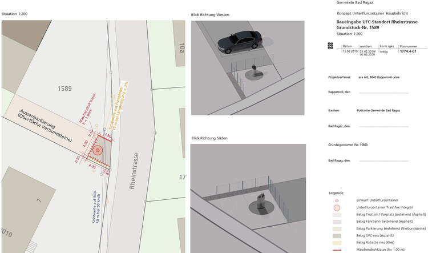Viewport: 428px width, 253px height.
Task: Click the Belag Fahrbahn bestehend swatch
Action: [x=337, y=221]
